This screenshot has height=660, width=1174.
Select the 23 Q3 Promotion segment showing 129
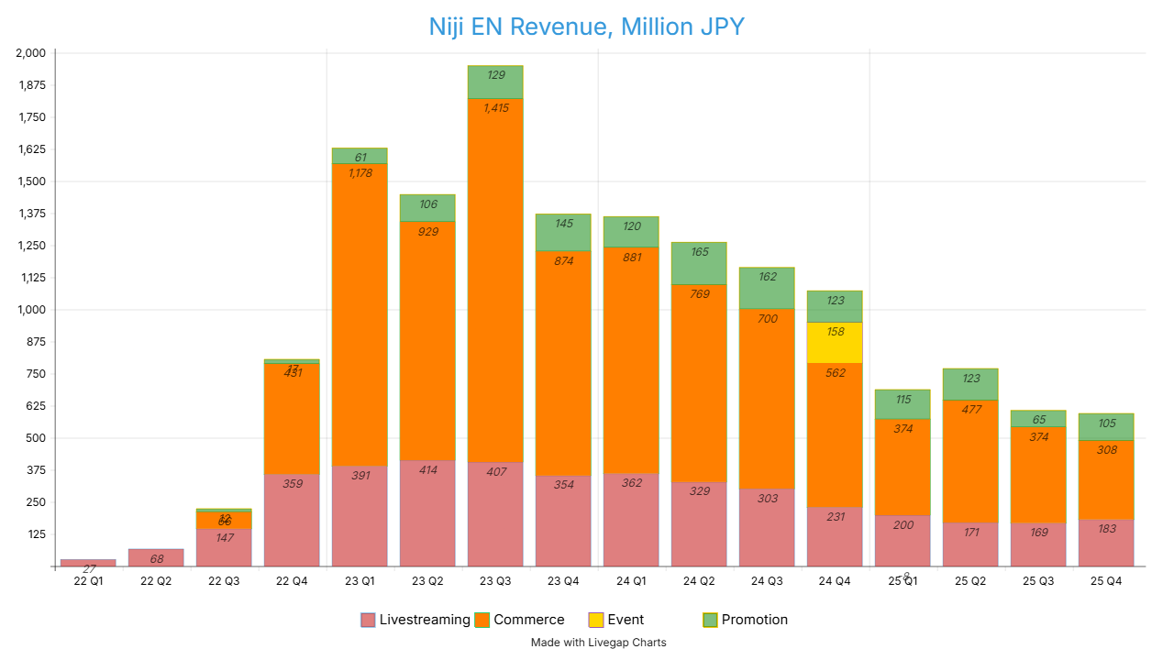pos(495,82)
